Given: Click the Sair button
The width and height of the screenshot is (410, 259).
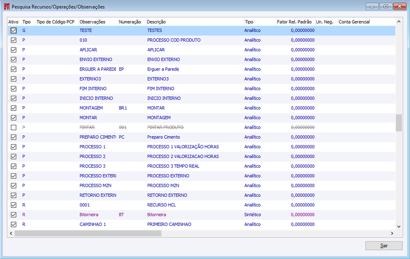Looking at the screenshot, I should (384, 245).
